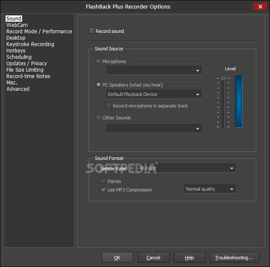This screenshot has width=270, height=267.
Task: Open Help for recorder options
Action: tap(189, 258)
